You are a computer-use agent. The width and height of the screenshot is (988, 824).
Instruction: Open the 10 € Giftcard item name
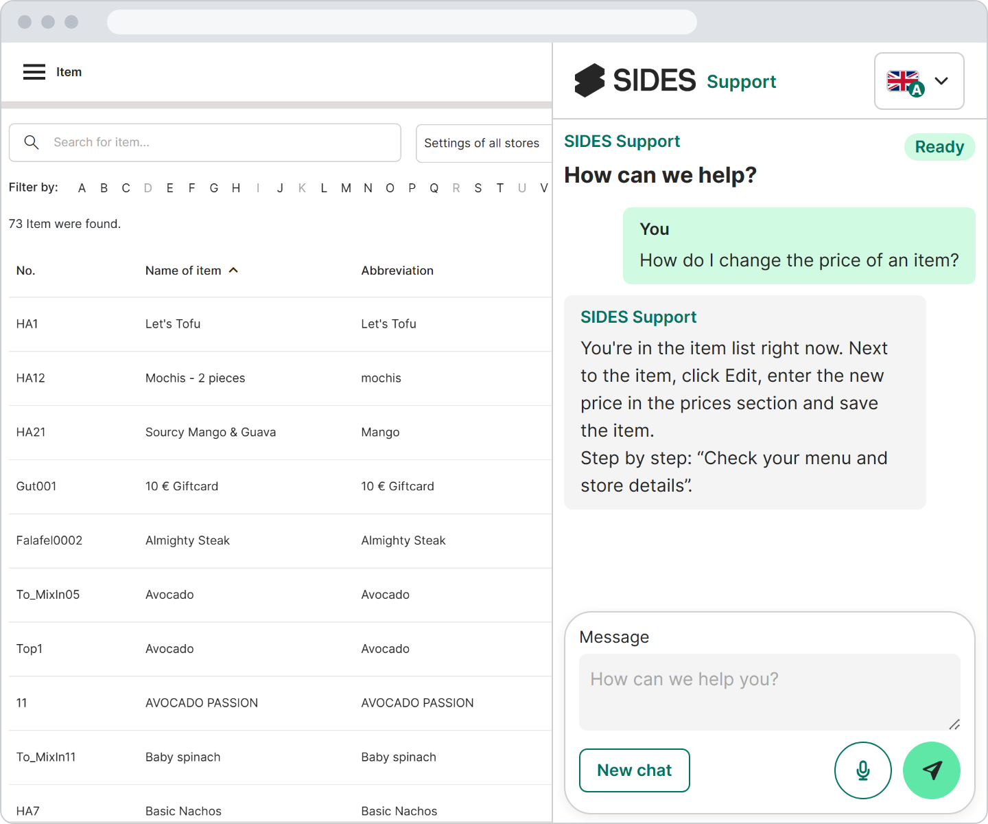pyautogui.click(x=182, y=487)
